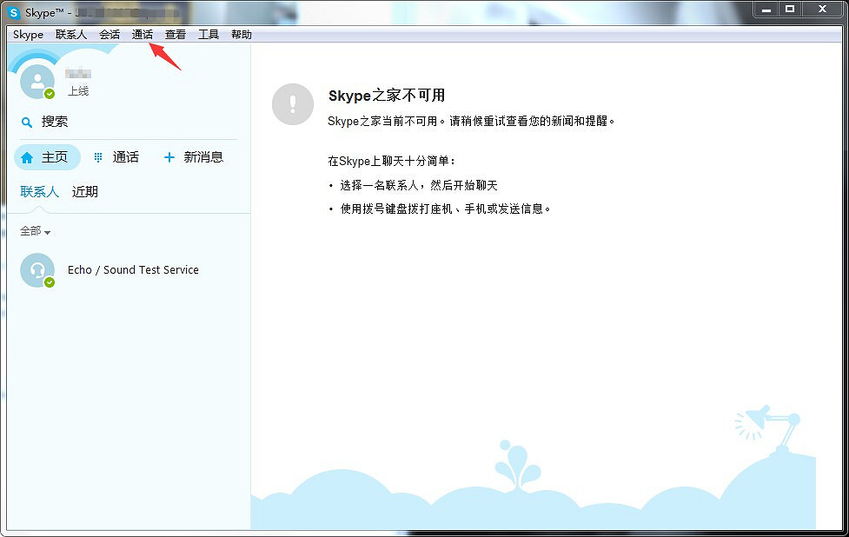Switch to the 联系人 tab

(38, 191)
